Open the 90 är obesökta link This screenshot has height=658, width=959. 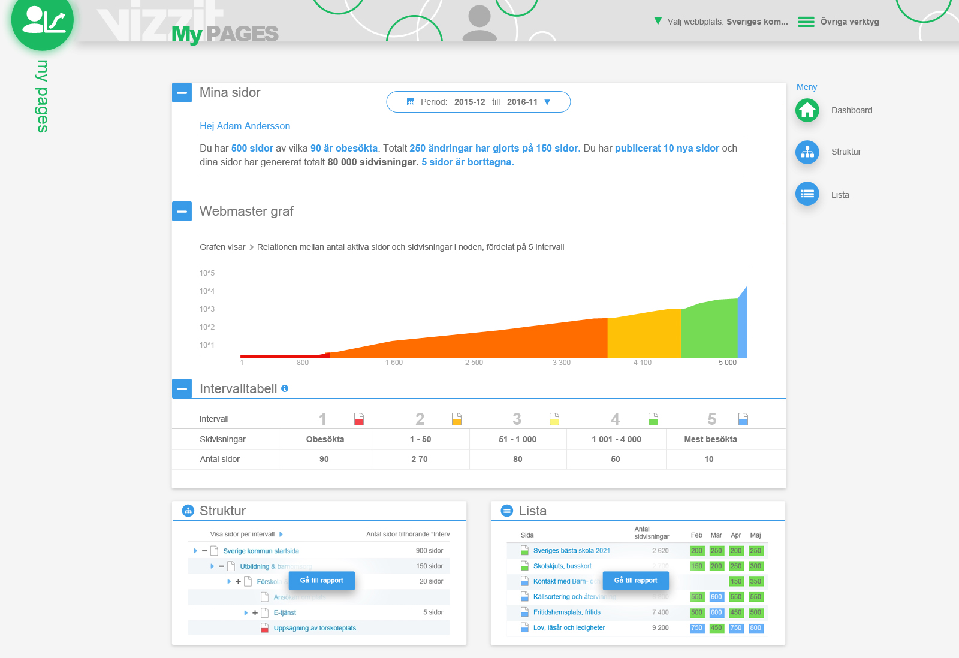tap(344, 148)
